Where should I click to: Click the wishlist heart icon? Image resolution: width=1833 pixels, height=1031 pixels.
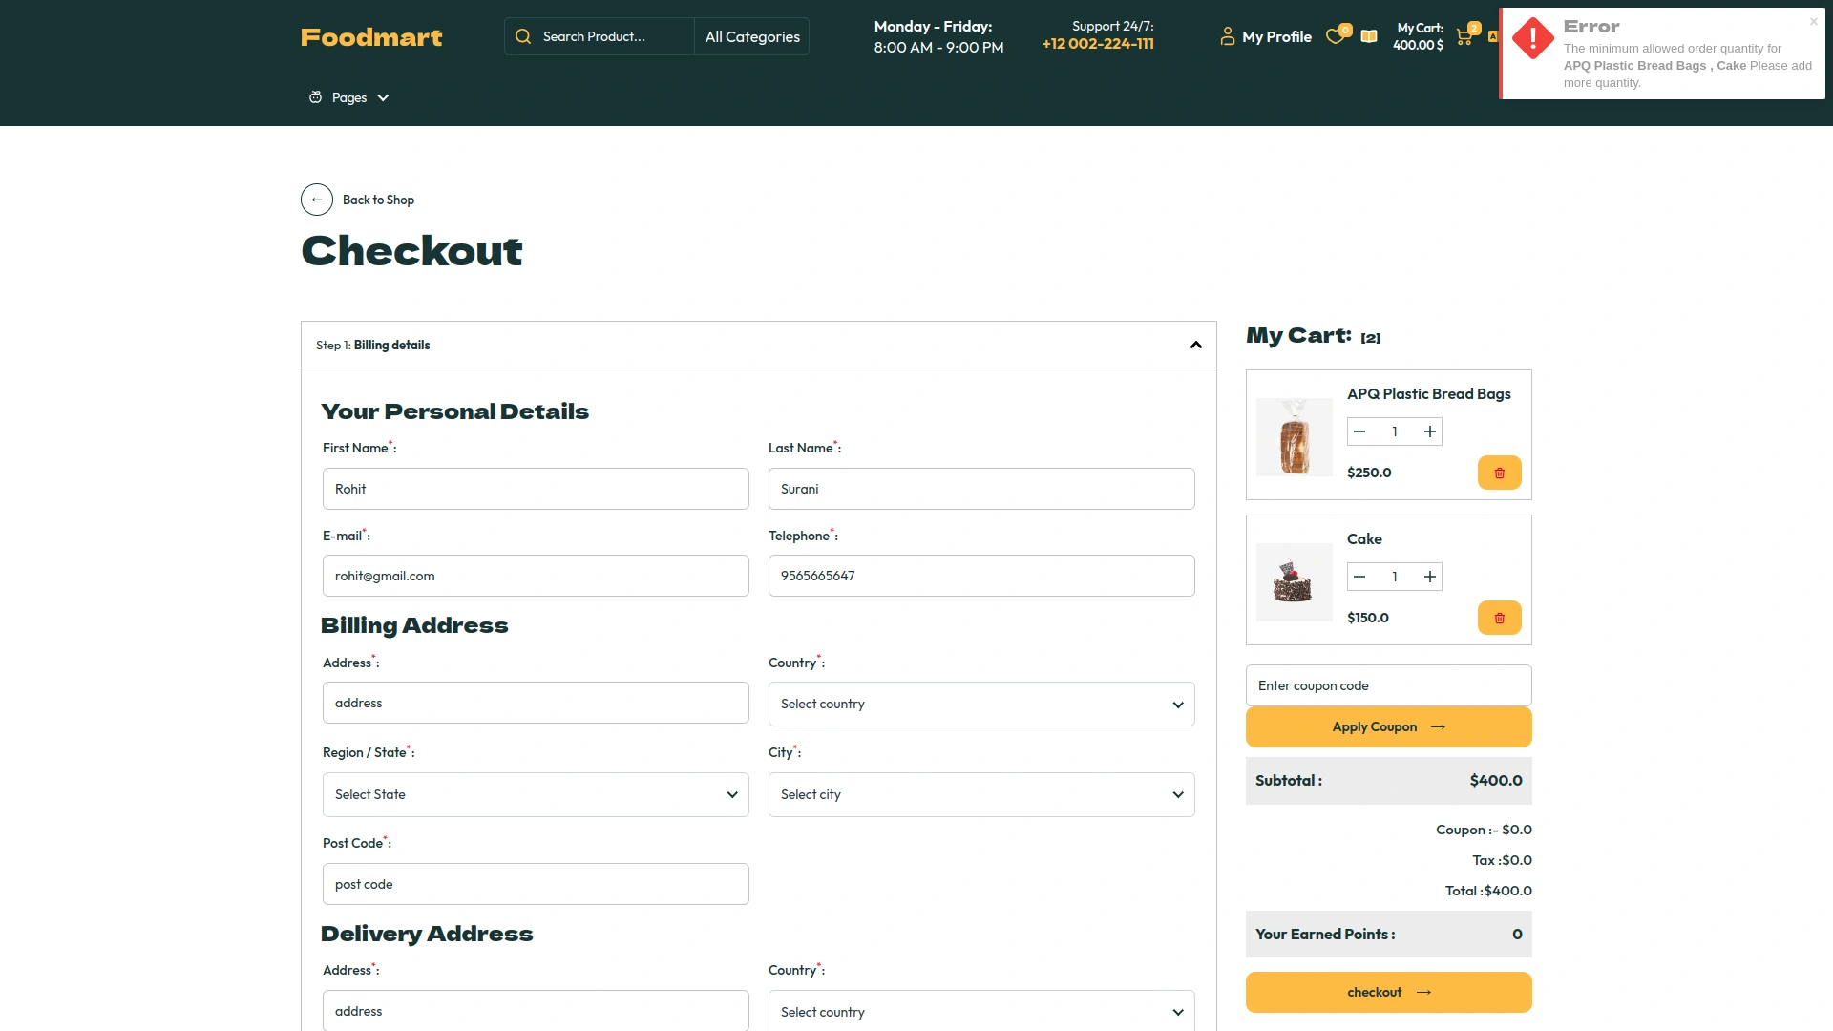[1336, 36]
